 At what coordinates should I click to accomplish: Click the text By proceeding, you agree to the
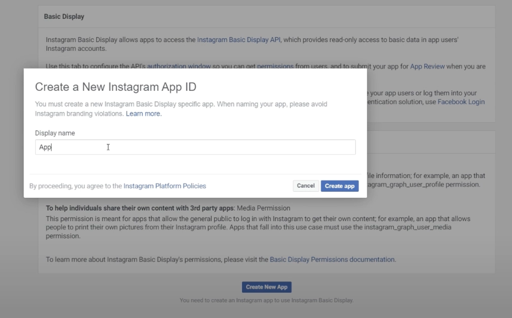(x=76, y=186)
